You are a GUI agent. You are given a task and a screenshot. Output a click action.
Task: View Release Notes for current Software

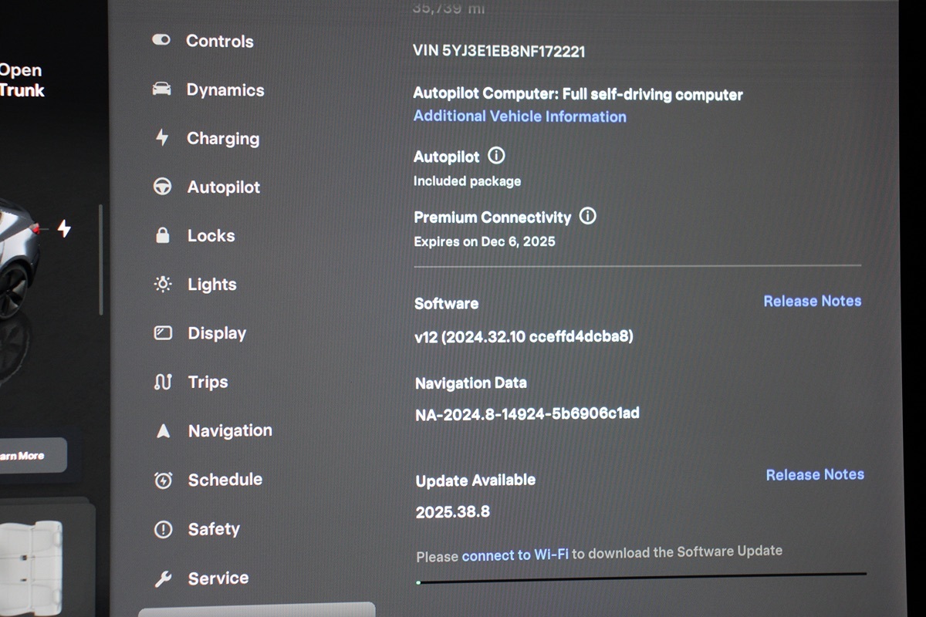point(812,301)
